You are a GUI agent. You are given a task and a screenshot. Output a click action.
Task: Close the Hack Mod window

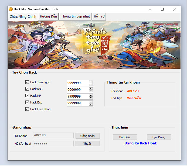click(x=175, y=9)
